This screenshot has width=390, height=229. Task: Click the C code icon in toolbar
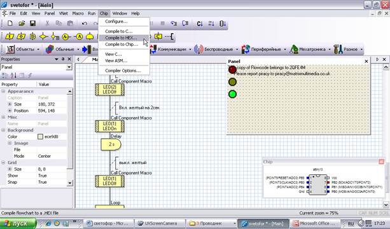pos(158,36)
